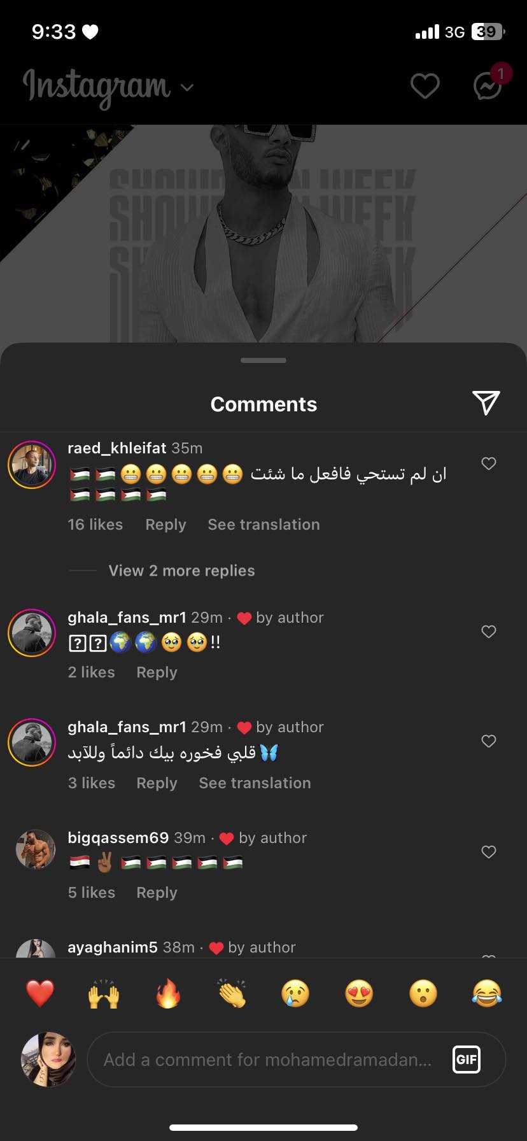The image size is (527, 1141).
Task: Reply to bigqassem69's comment
Action: (x=157, y=893)
